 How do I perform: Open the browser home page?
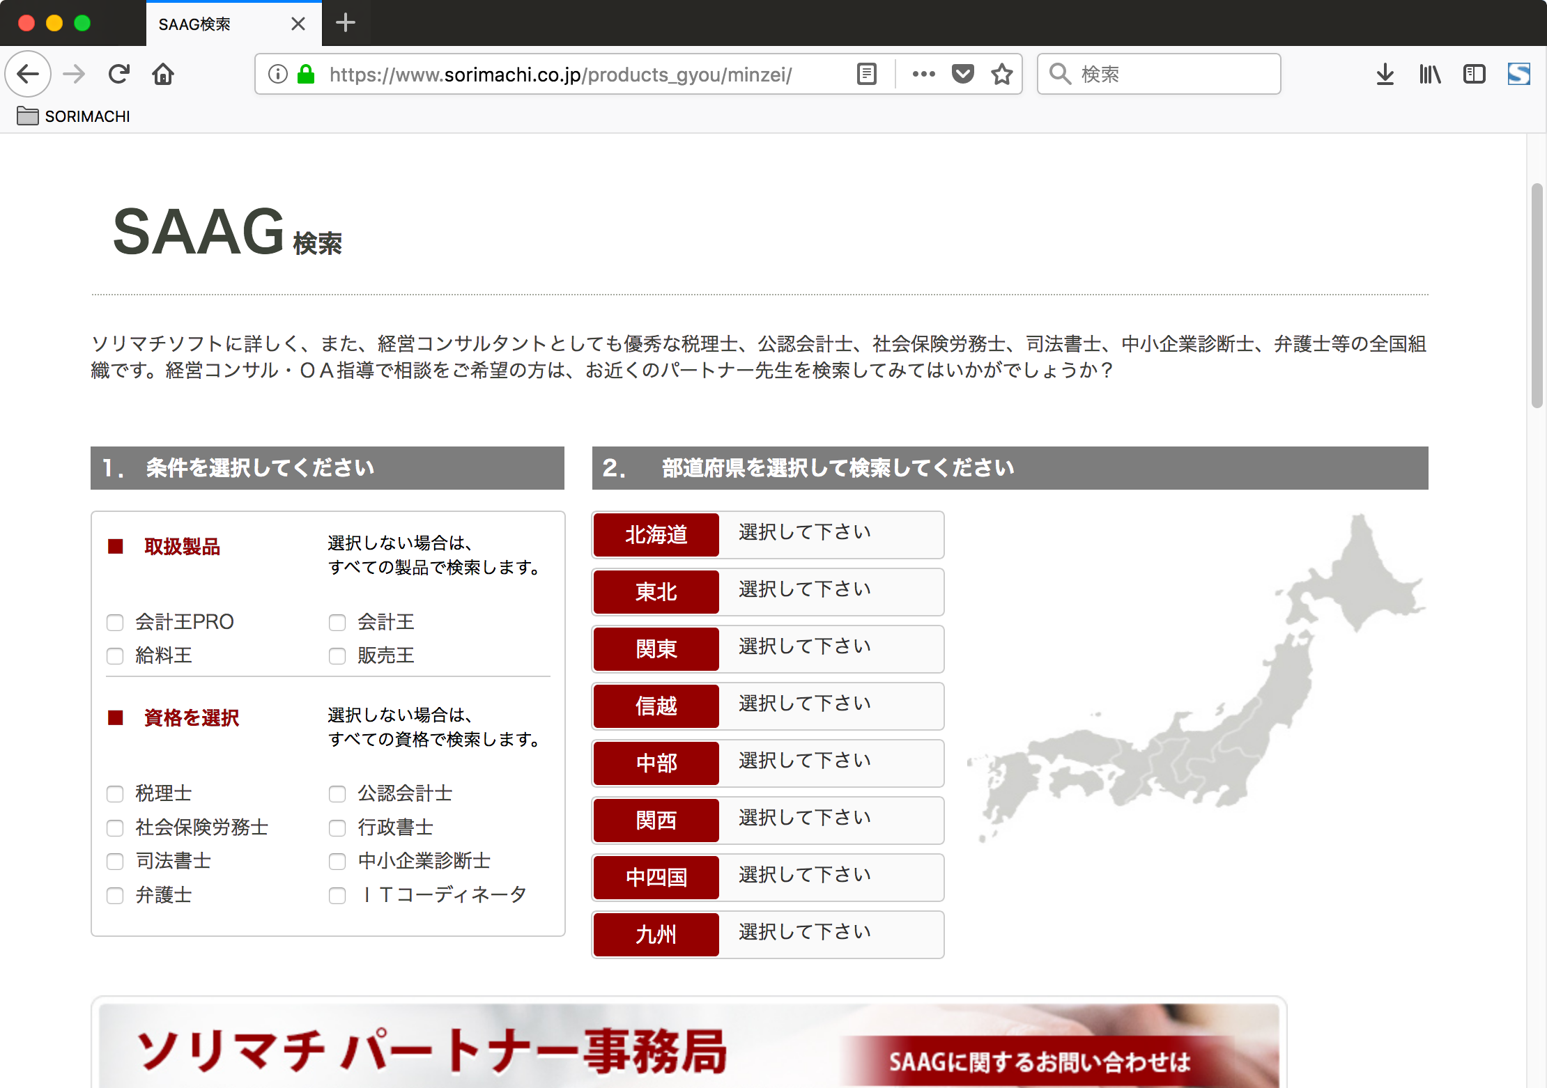click(x=163, y=74)
